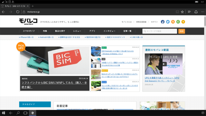The image size is (206, 116).
Task: Reload the mobareco.jp page
Action: coord(18,12)
